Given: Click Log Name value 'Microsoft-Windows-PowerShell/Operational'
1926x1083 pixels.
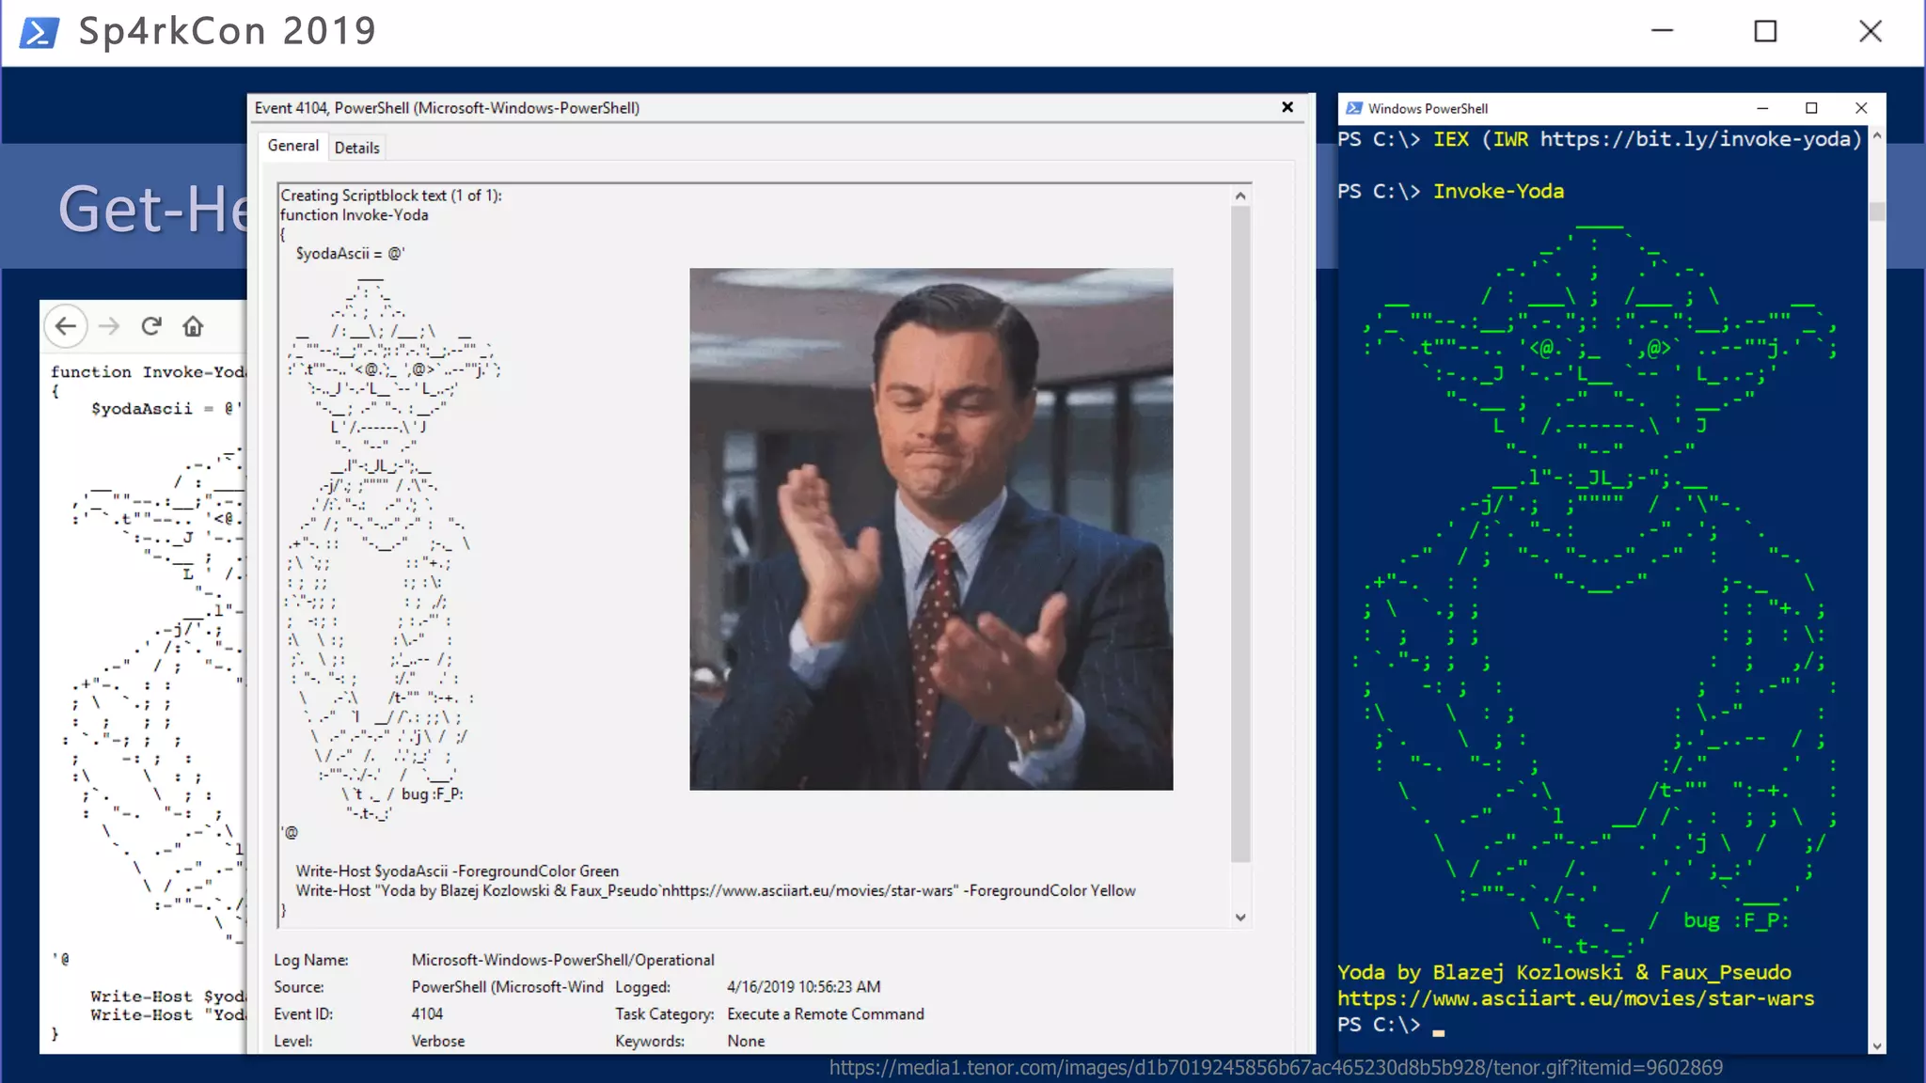Looking at the screenshot, I should pos(563,960).
